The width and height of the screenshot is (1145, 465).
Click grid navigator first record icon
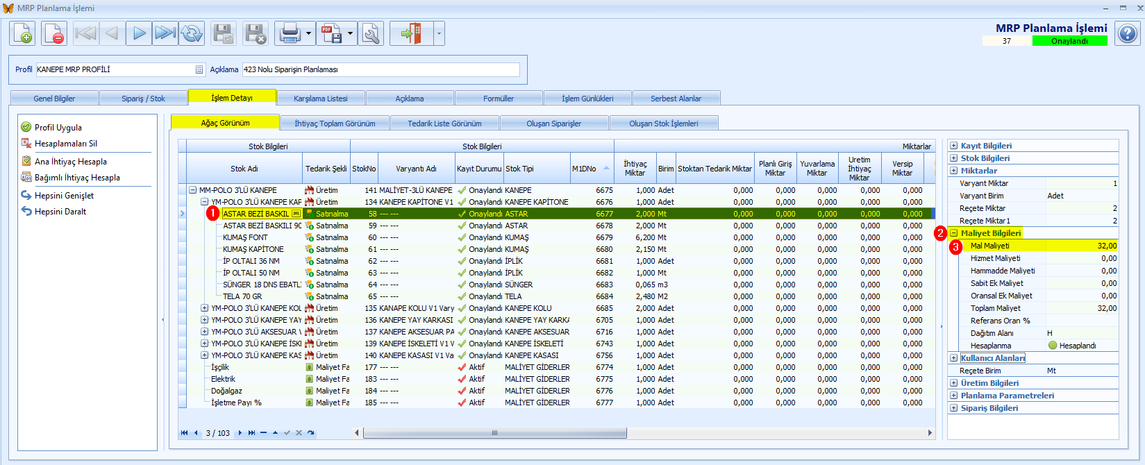coord(184,432)
